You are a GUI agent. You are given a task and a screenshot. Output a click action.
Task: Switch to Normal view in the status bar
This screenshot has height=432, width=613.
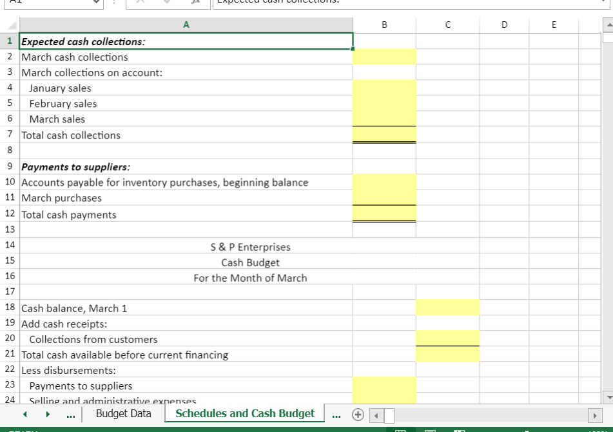click(400, 429)
